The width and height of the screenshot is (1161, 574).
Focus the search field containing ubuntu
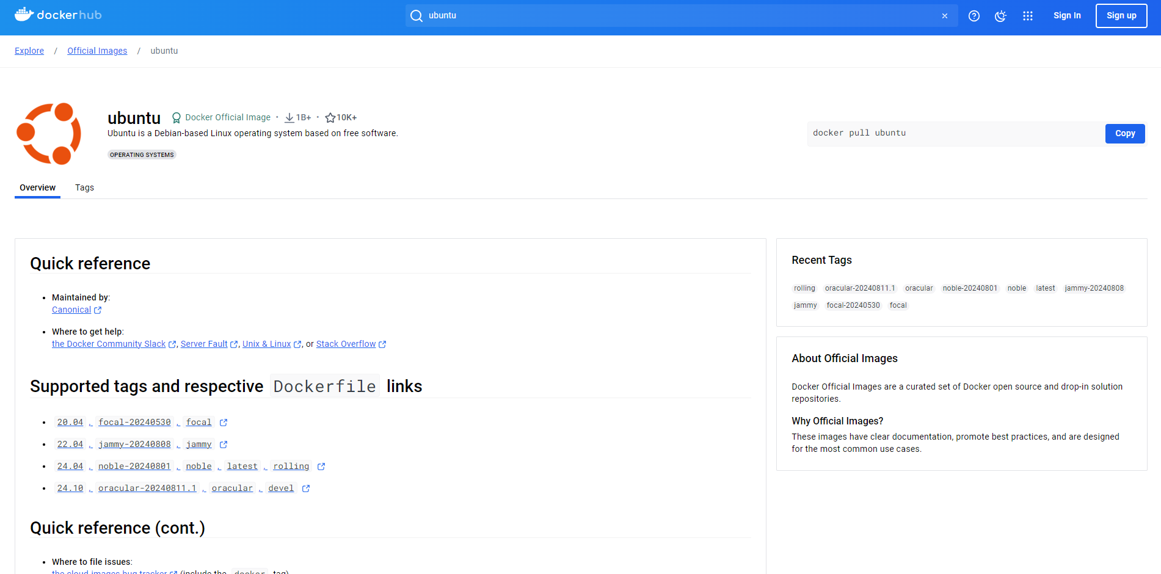(681, 16)
